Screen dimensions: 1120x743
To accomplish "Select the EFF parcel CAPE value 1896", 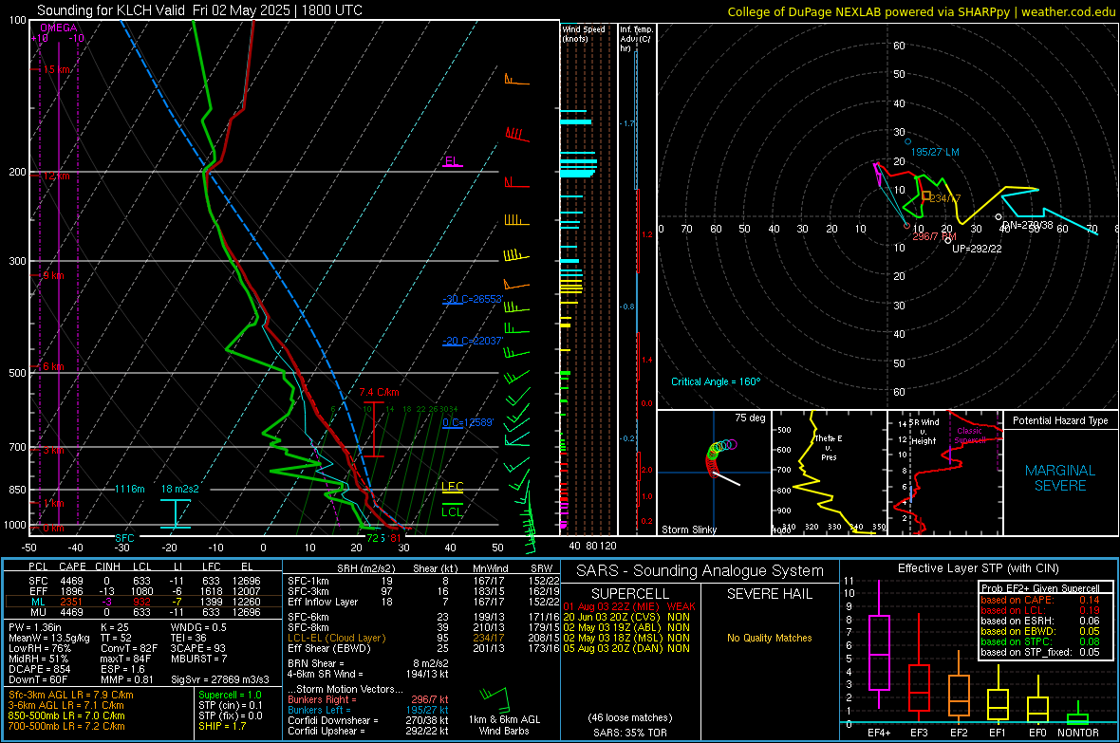I will pyautogui.click(x=71, y=591).
